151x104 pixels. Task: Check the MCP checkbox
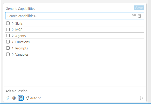8,29
